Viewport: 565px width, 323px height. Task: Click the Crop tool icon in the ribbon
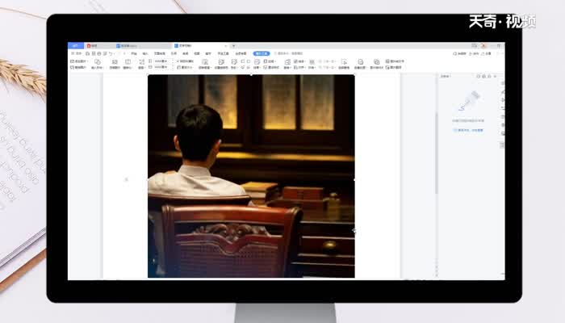click(x=141, y=62)
